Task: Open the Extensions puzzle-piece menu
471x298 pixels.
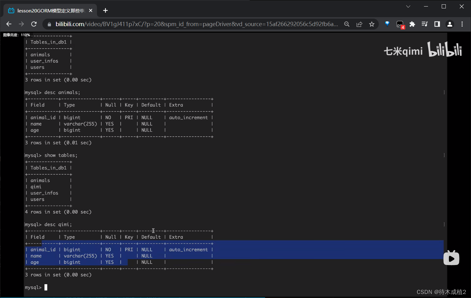Action: (412, 24)
